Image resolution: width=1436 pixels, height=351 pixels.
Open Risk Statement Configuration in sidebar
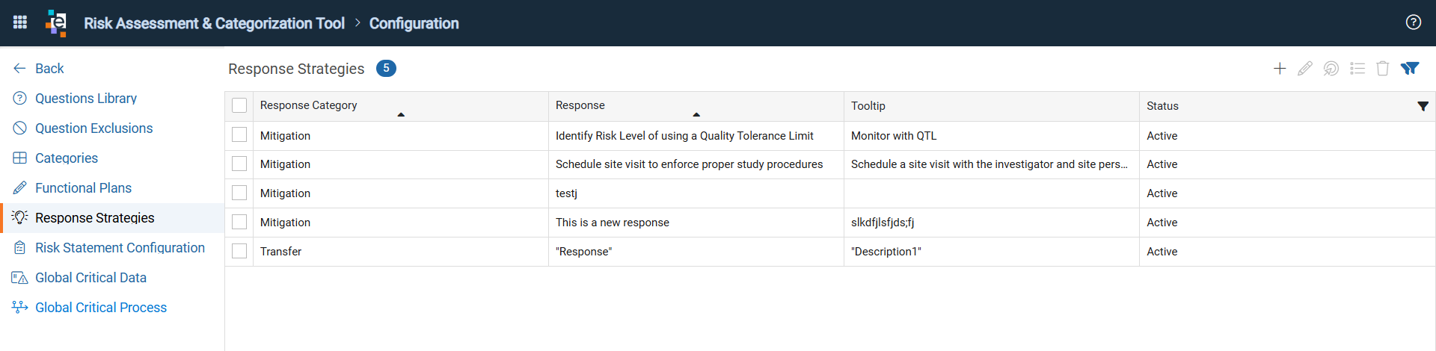click(120, 248)
